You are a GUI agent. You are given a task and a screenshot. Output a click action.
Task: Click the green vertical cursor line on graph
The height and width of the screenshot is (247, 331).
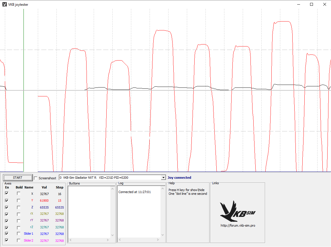point(23,86)
